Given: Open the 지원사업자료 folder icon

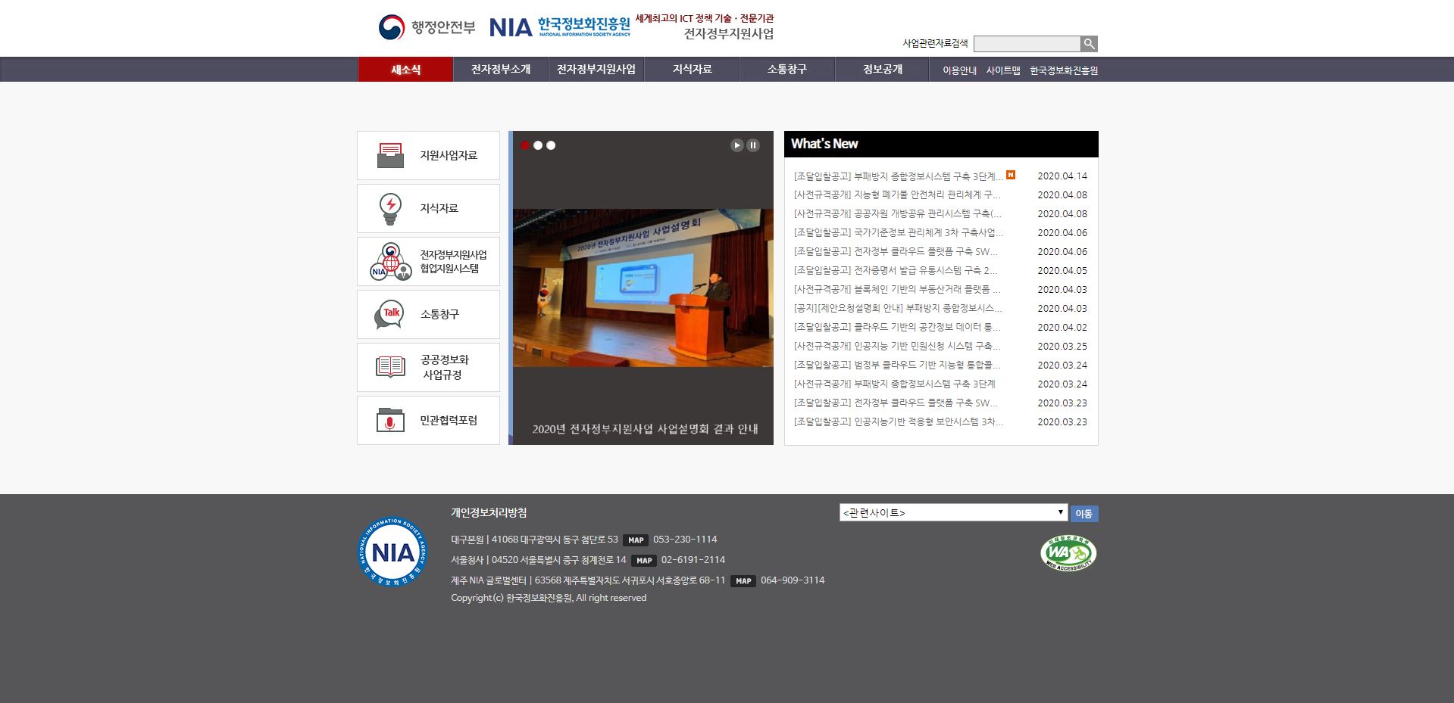Looking at the screenshot, I should 390,155.
